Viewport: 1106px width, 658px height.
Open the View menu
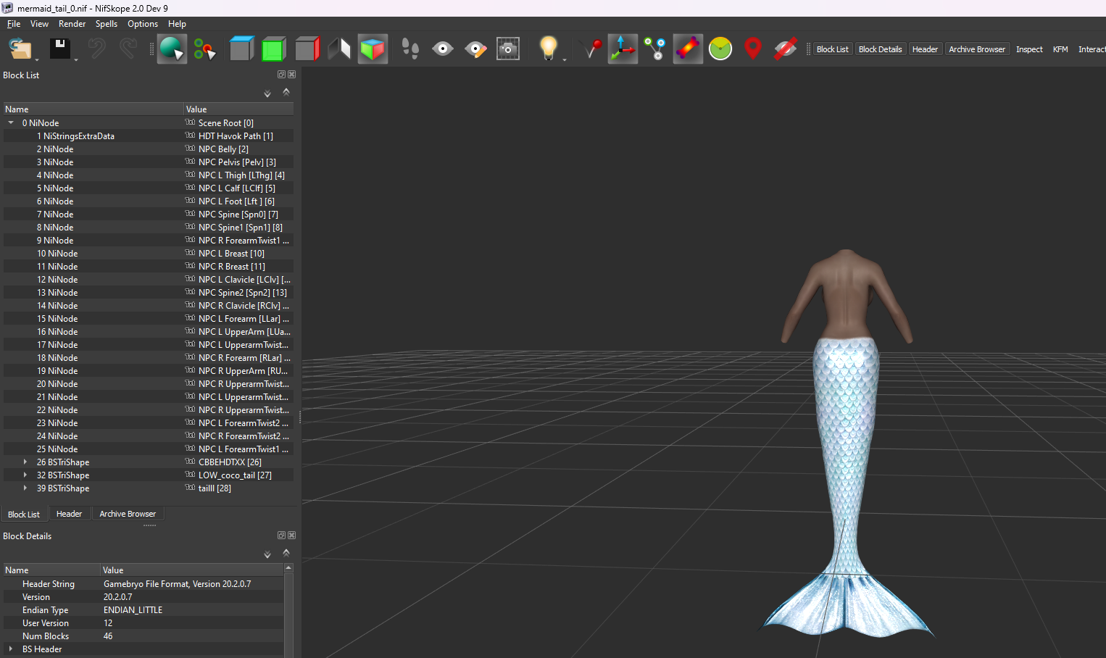[39, 24]
